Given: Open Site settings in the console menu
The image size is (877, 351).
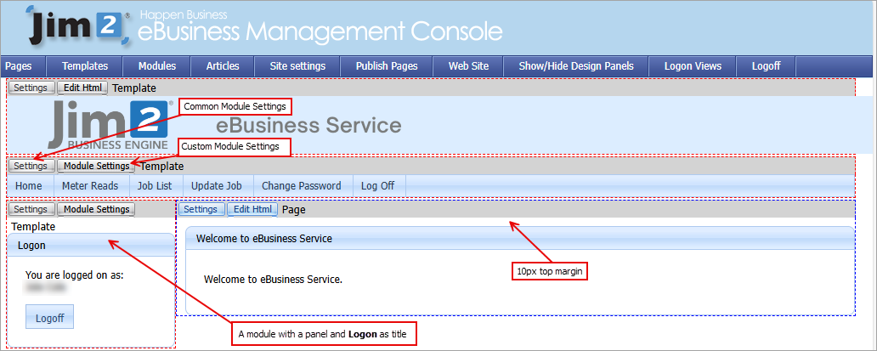Looking at the screenshot, I should (x=297, y=66).
